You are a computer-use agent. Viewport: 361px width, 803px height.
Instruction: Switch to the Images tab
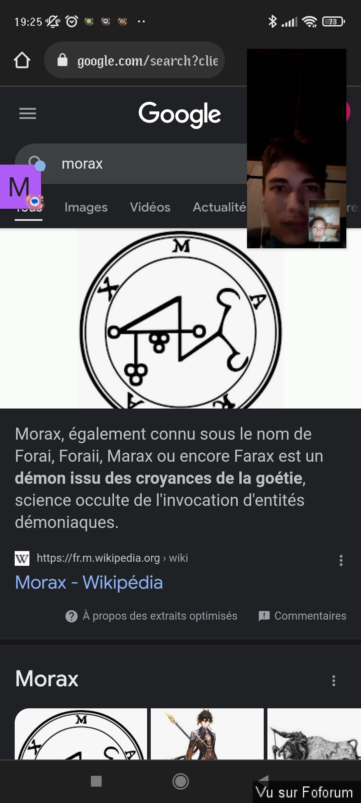[x=86, y=207]
